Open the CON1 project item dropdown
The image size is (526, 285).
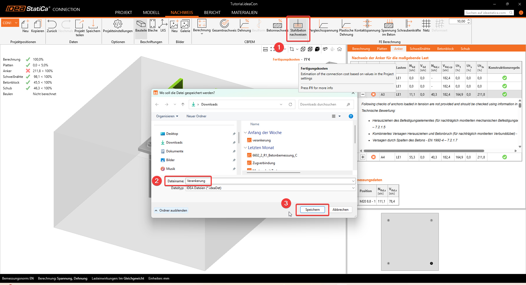[16, 23]
